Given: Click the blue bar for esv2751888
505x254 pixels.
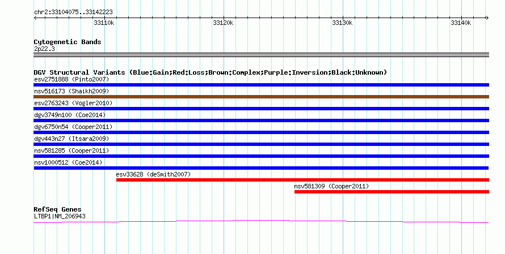Looking at the screenshot, I should [x=261, y=85].
